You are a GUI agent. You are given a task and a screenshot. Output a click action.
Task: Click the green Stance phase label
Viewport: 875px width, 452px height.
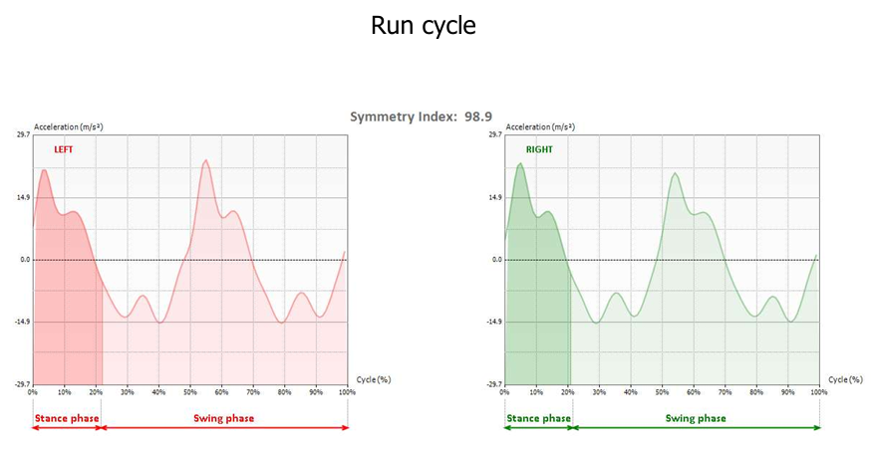point(538,418)
